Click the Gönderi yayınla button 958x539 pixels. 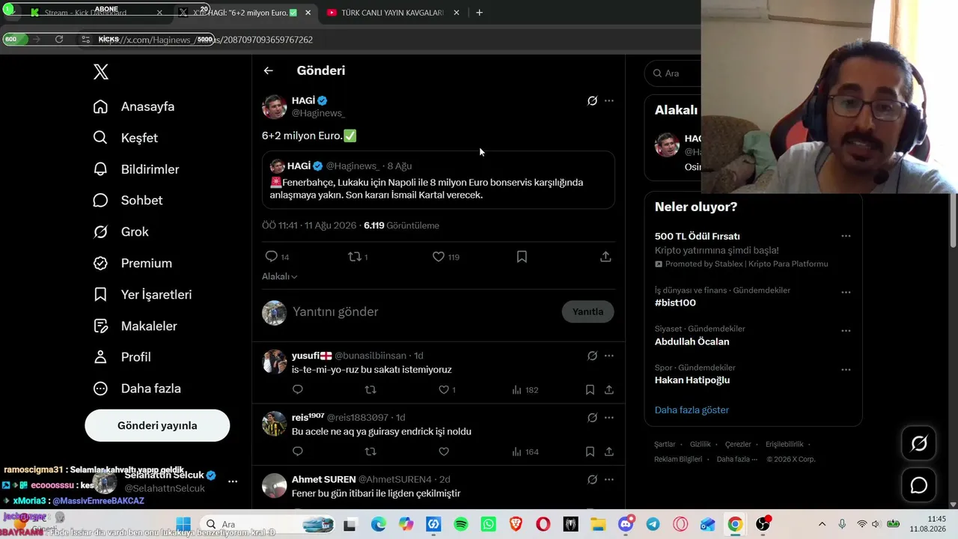point(157,425)
